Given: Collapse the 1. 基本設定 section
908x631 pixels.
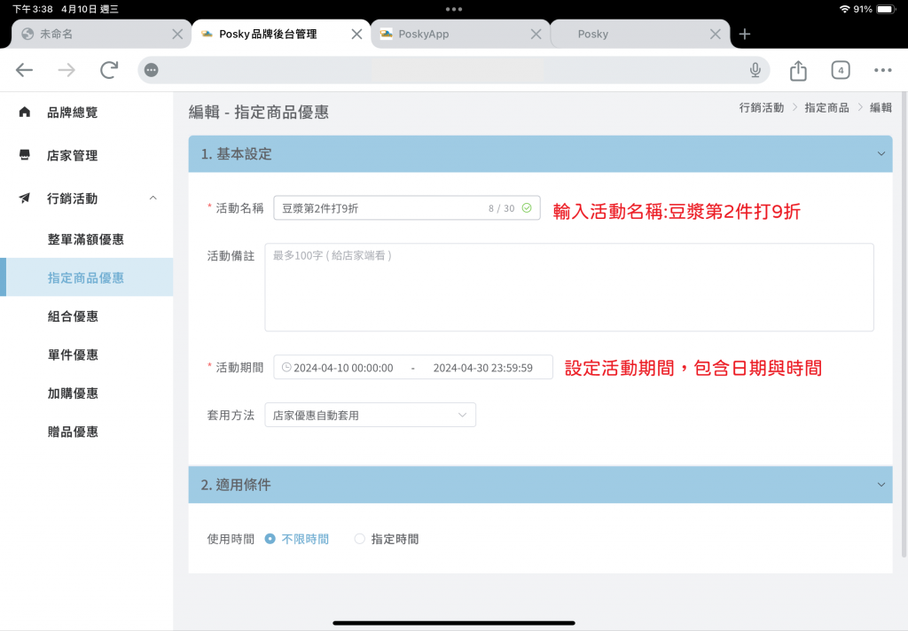Looking at the screenshot, I should point(881,154).
